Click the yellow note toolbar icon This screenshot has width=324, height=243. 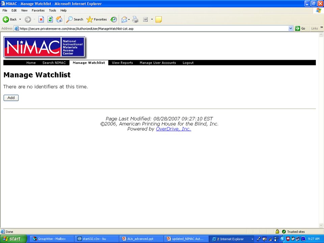159,20
